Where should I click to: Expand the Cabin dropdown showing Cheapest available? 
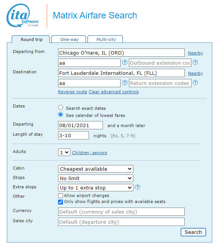[x=96, y=169]
